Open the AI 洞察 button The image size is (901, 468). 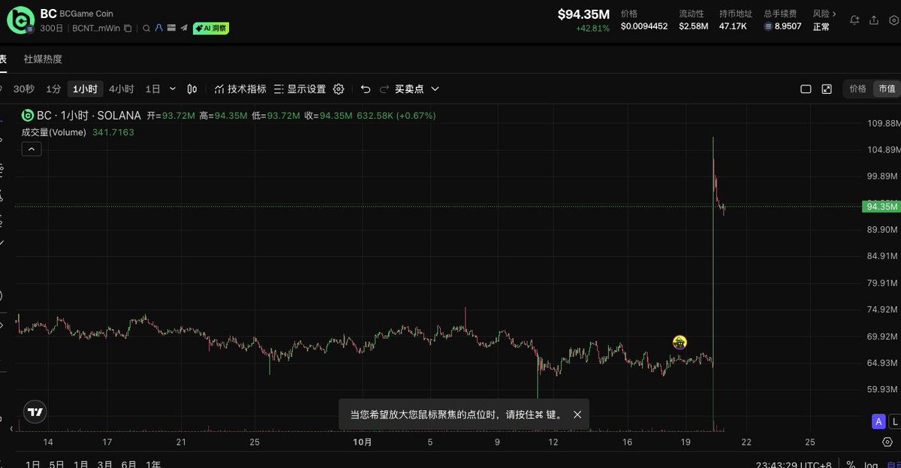coord(211,29)
